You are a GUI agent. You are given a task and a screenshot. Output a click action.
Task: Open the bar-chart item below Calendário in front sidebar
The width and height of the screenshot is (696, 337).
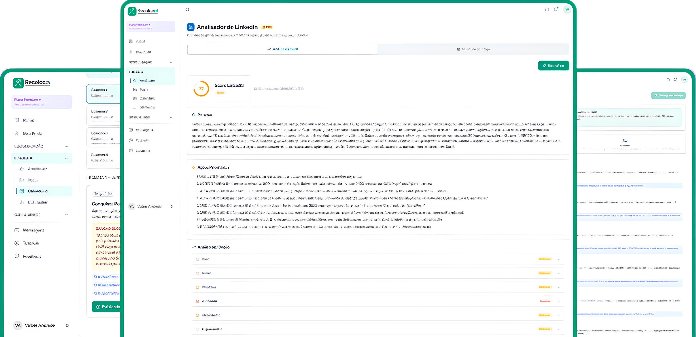(144, 107)
